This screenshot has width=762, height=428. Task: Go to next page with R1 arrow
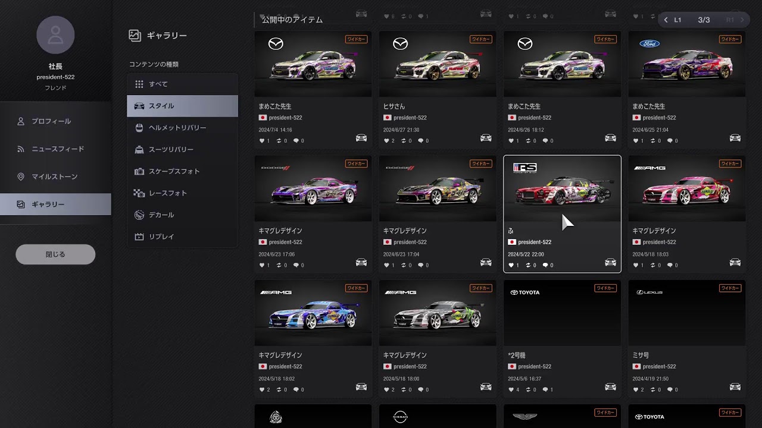[742, 20]
